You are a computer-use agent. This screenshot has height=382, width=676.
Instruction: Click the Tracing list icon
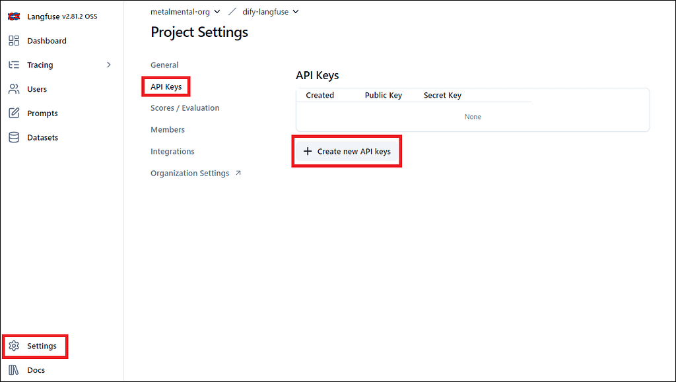[x=14, y=65]
